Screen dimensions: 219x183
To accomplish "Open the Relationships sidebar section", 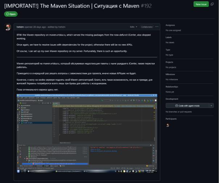I will [x=173, y=86].
